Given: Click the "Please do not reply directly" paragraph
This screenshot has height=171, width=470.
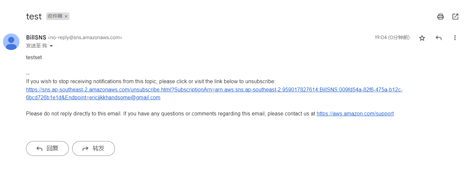Looking at the screenshot, I should 210,114.
